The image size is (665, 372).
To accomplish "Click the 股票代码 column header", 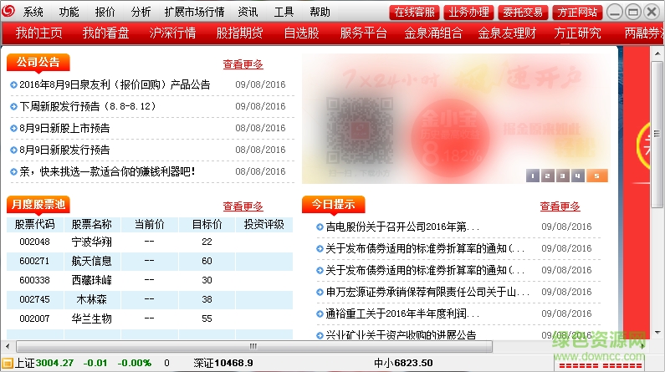I will coord(35,224).
